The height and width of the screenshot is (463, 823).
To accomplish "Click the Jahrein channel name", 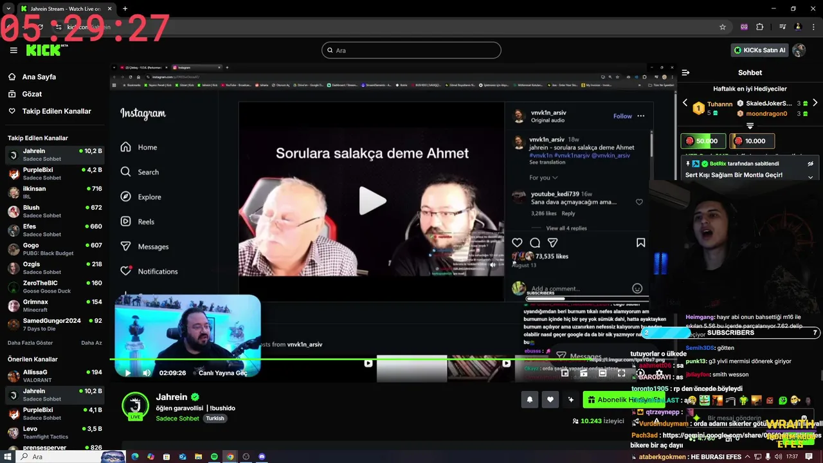I will 172,397.
